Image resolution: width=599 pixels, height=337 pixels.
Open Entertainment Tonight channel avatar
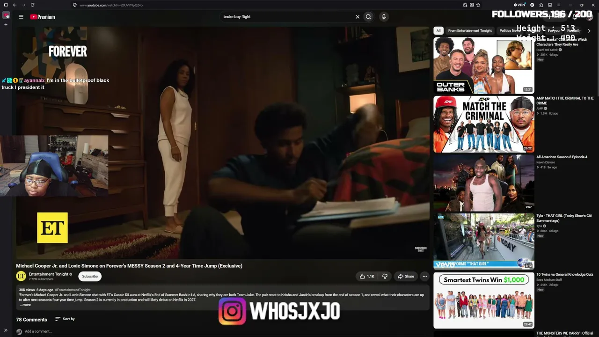point(21,277)
